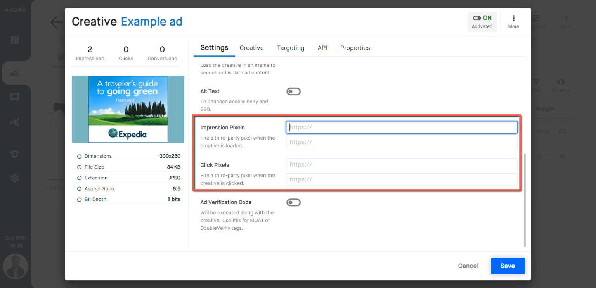
Task: Click the settings panel vertical scrollbar
Action: (x=525, y=200)
